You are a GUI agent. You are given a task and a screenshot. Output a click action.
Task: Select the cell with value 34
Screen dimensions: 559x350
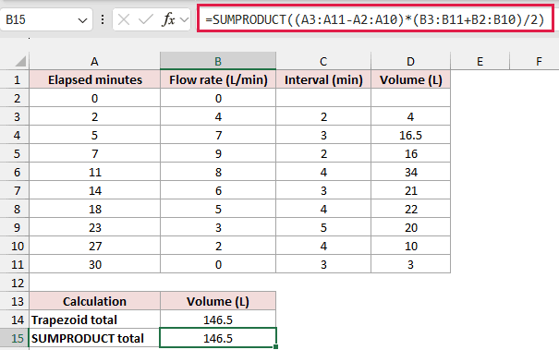(410, 173)
